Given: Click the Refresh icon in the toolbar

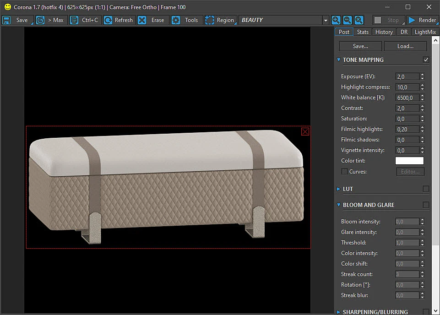Looking at the screenshot, I should point(108,20).
